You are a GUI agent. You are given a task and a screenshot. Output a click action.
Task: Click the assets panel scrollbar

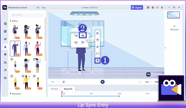coord(45,39)
